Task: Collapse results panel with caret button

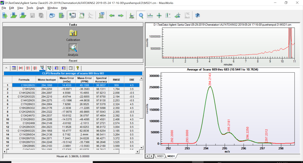Action: [x=6, y=68]
